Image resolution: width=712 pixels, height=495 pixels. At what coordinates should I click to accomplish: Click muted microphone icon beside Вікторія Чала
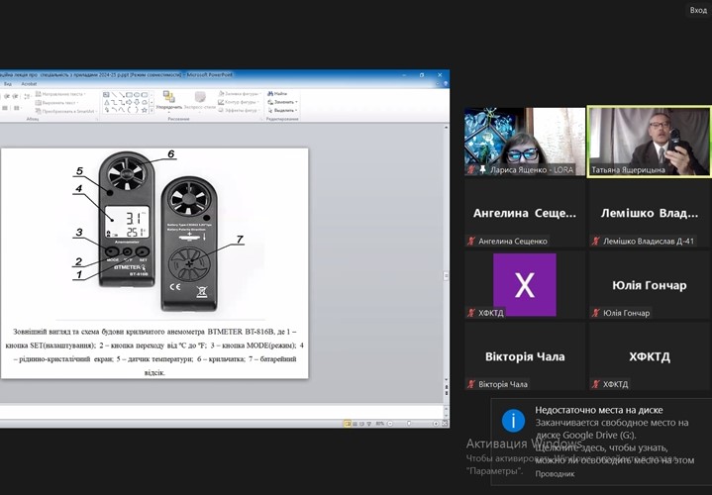(x=472, y=384)
